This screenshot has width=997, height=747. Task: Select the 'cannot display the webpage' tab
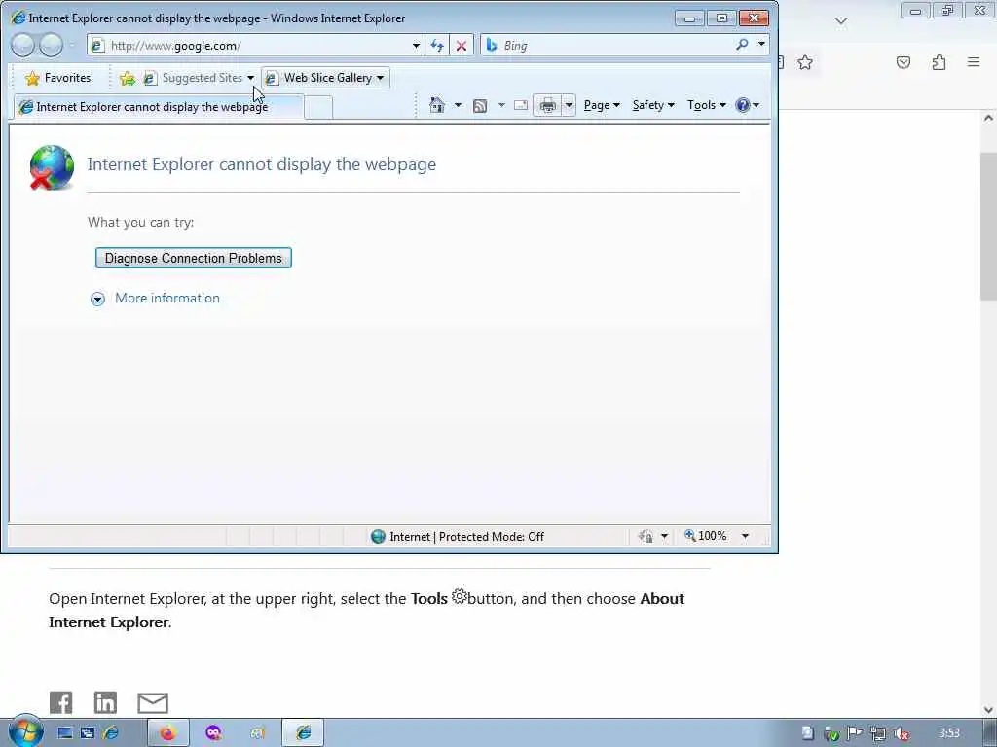[158, 107]
